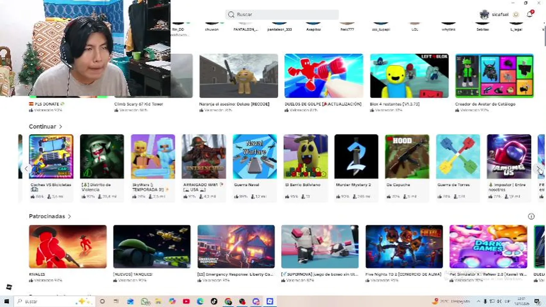Launch YouTube from the taskbar
The height and width of the screenshot is (307, 546).
click(186, 301)
